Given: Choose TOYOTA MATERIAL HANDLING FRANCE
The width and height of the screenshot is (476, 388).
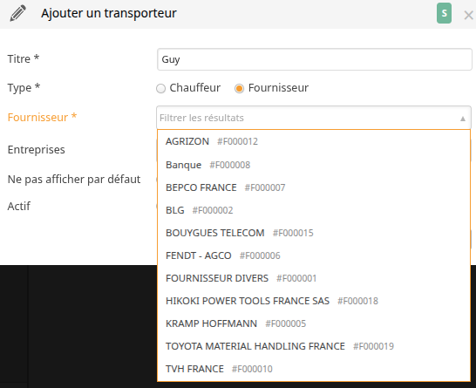Looking at the screenshot, I should click(314, 346).
